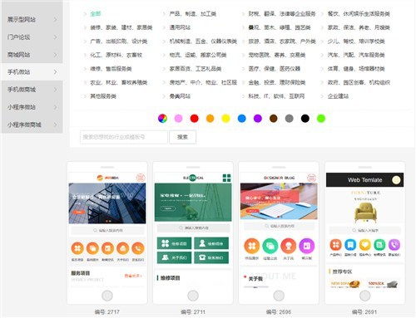Choose the purple color swatch
Image resolution: width=416 pixels, height=318 pixels.
[258, 119]
